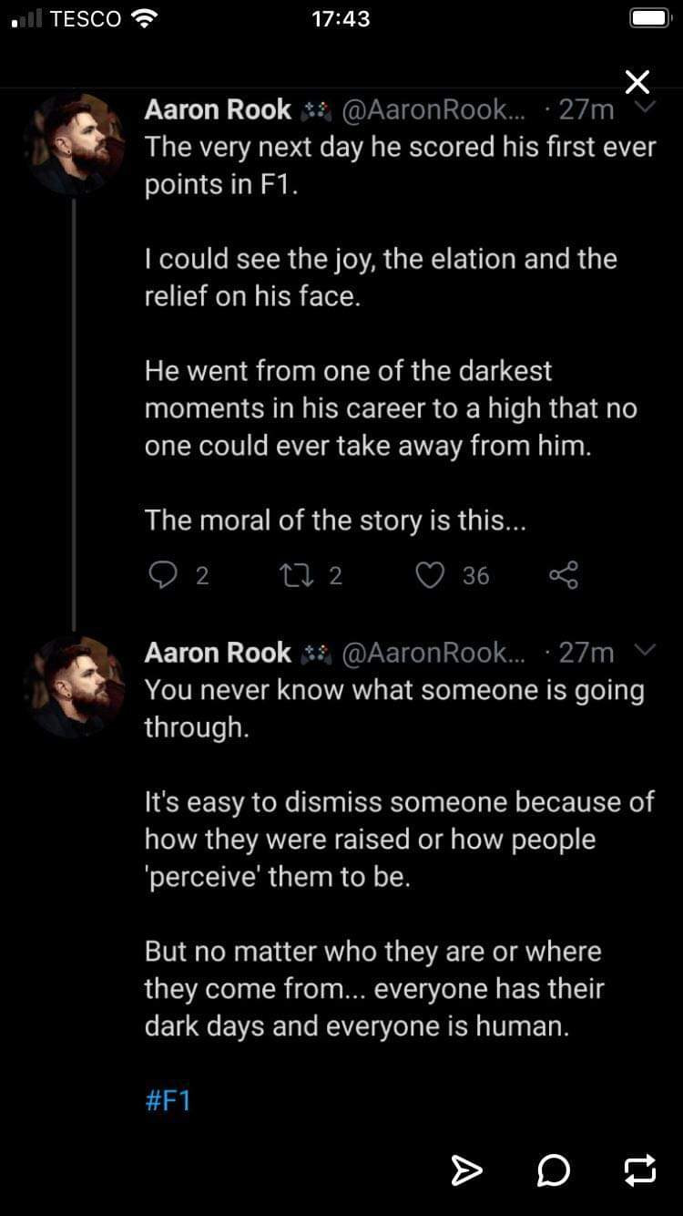Share the first Aaron Rook tweet
683x1216 pixels.
point(564,575)
